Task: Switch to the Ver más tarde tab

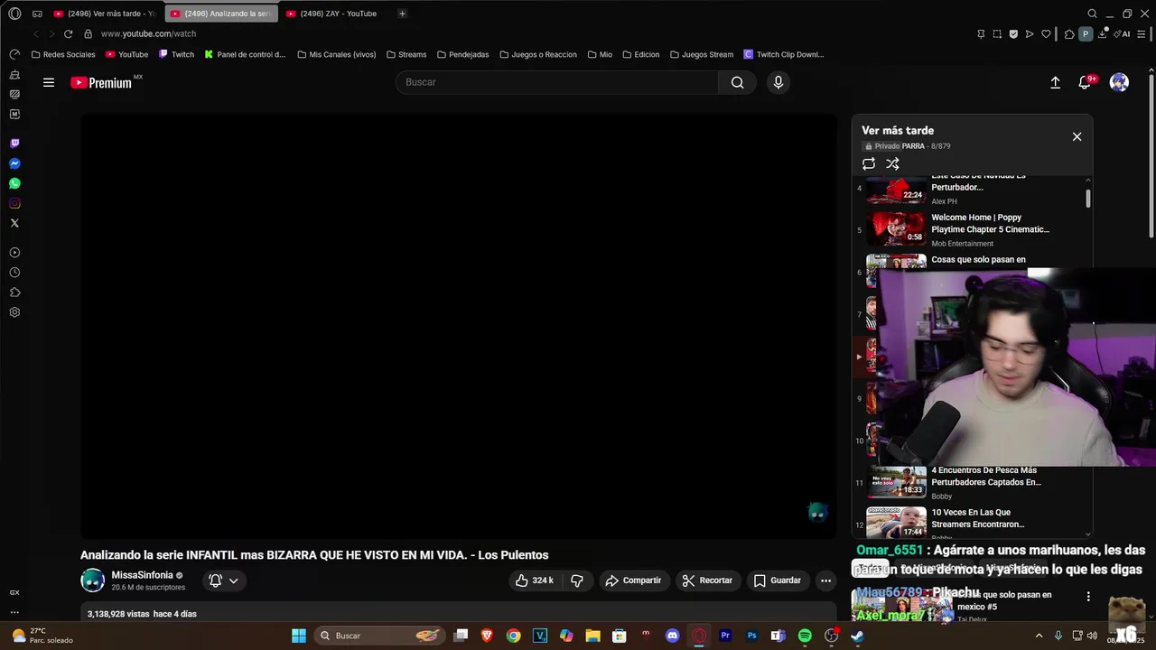Action: [105, 14]
